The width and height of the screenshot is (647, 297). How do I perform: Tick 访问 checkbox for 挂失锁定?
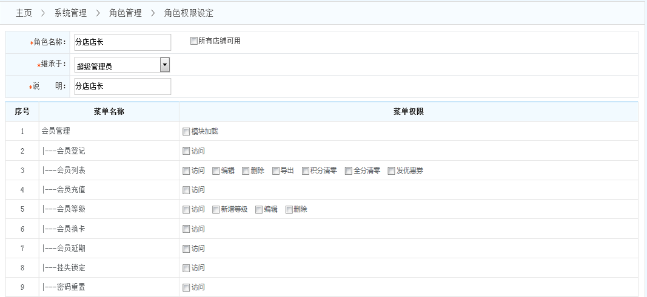coord(186,267)
